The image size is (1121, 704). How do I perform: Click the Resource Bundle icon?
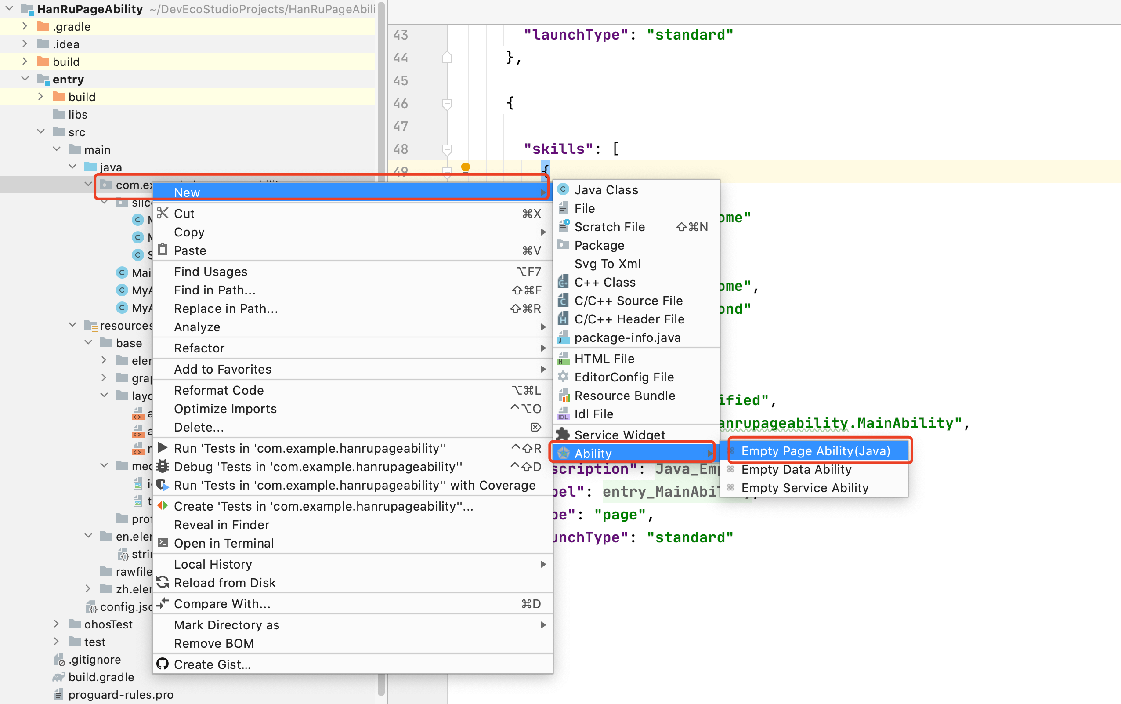pos(563,396)
